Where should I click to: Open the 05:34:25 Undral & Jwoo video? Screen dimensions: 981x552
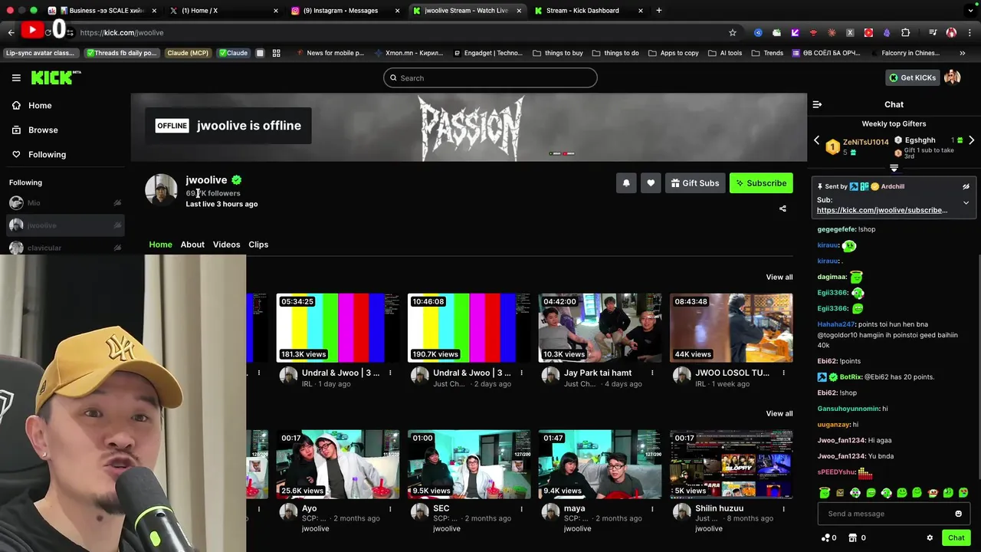337,327
